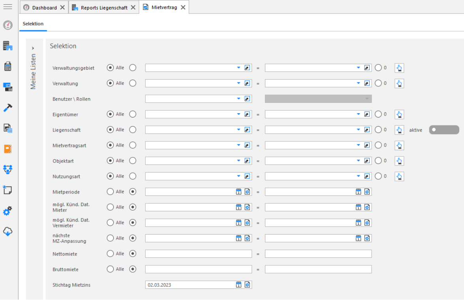Viewport: 464px width, 300px height.
Task: Select the Selektion sub-tab
Action: tap(33, 24)
